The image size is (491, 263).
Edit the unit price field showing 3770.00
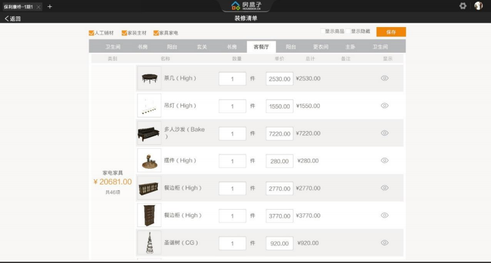pyautogui.click(x=279, y=216)
